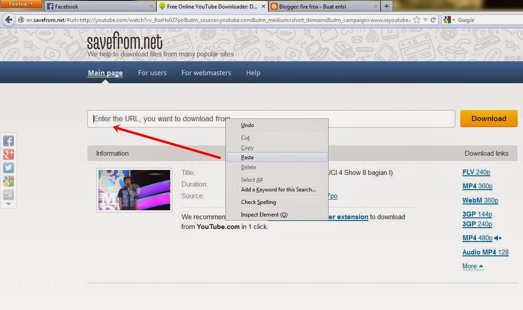Click the Google Bookmarks share icon
Screen dimensions: 523x310
pyautogui.click(x=9, y=181)
